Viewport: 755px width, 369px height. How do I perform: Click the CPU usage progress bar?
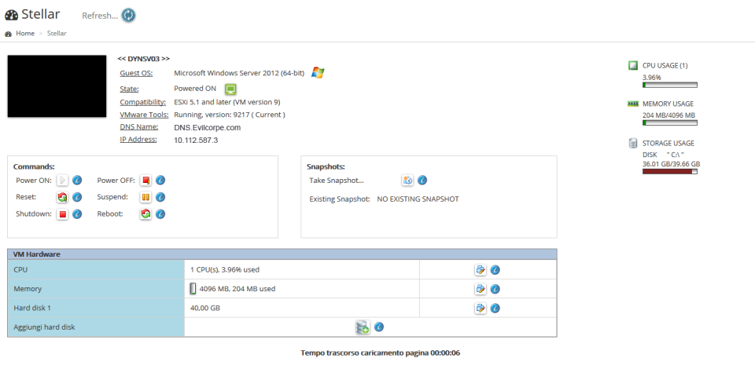point(669,85)
